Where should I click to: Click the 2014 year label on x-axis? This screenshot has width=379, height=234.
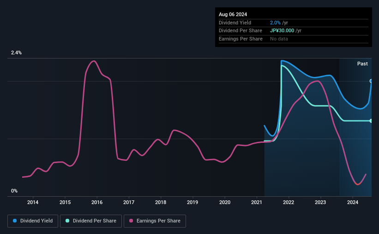[33, 202]
